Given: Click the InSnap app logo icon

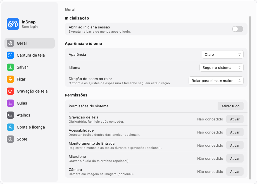Looking at the screenshot, I should (x=13, y=24).
